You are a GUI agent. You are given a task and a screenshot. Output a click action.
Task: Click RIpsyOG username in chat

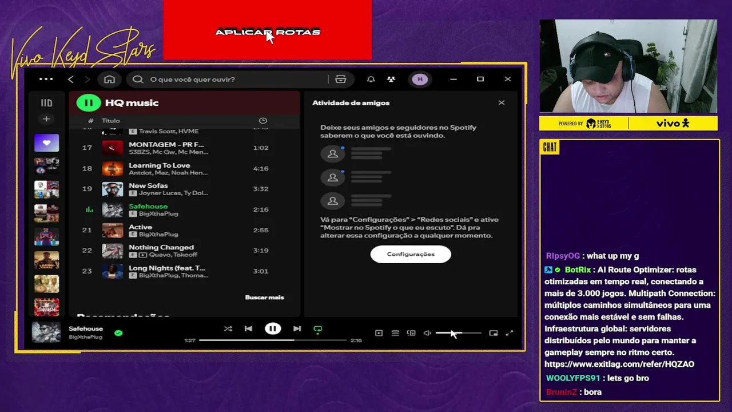563,256
